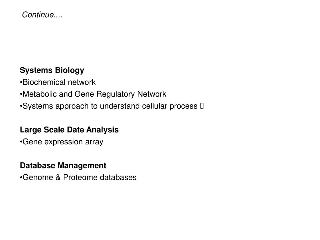
Task: Click the word 'expression' in the gene bullet
Action: pyautogui.click(x=63, y=142)
